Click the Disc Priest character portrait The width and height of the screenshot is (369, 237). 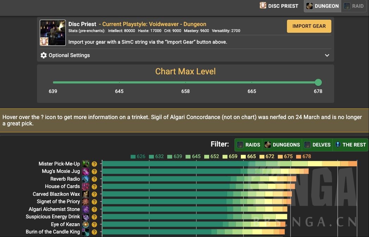53,33
